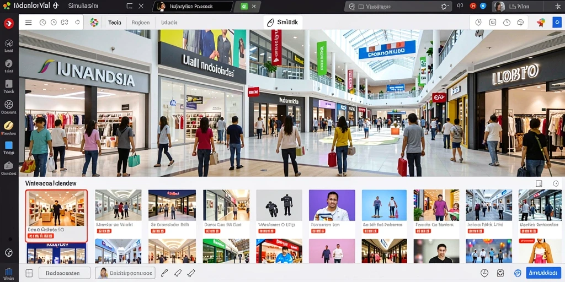Open the panel layout icon in the gallery header
This screenshot has width=565, height=282.
pos(539,184)
